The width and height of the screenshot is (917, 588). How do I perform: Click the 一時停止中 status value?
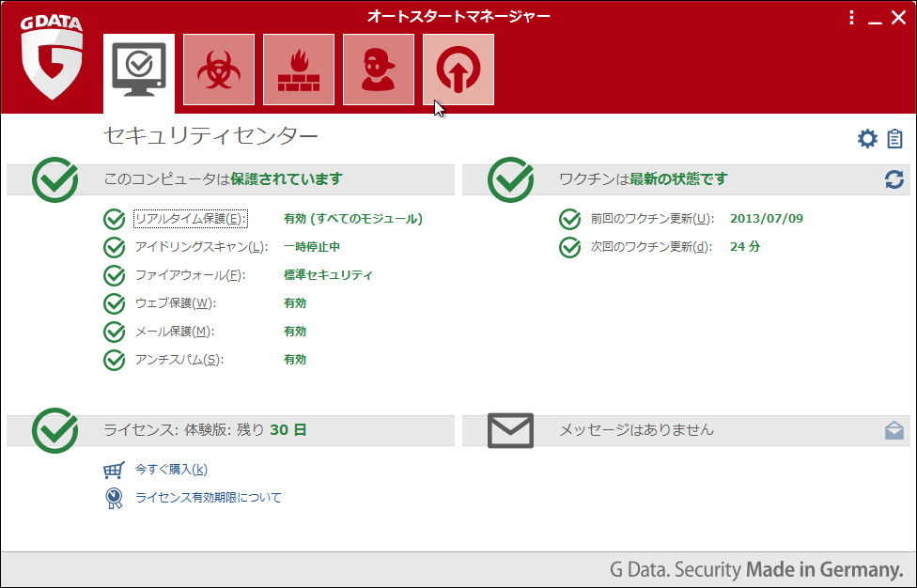coord(312,247)
